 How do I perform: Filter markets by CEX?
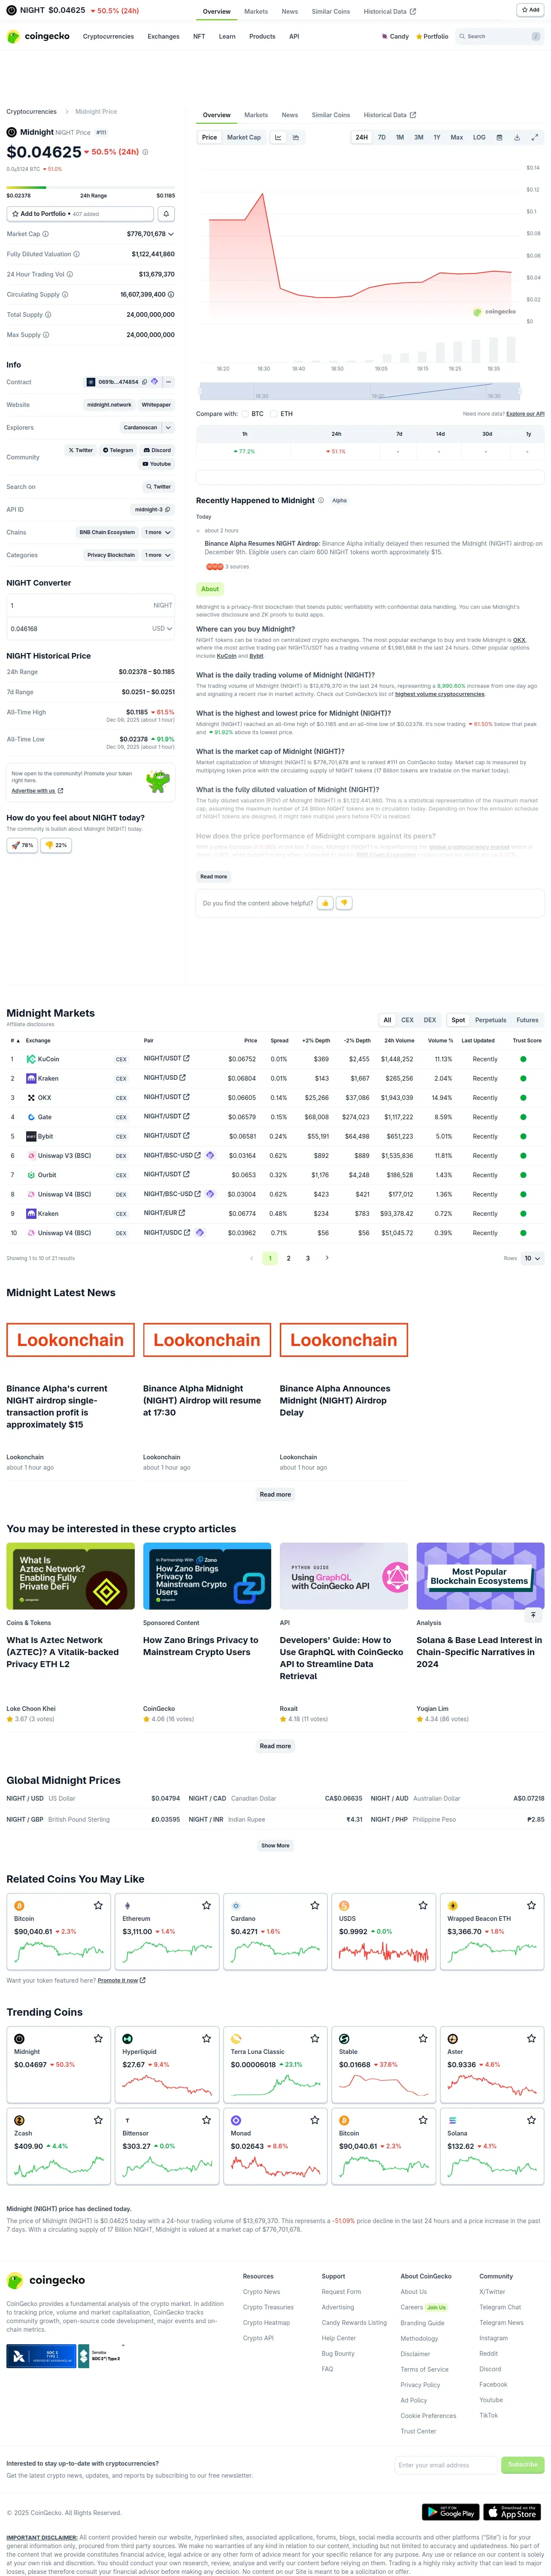pos(407,1020)
